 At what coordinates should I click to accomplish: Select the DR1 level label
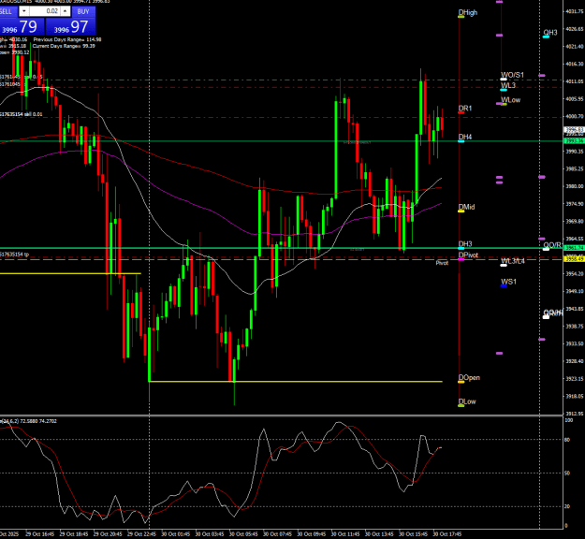[x=465, y=109]
